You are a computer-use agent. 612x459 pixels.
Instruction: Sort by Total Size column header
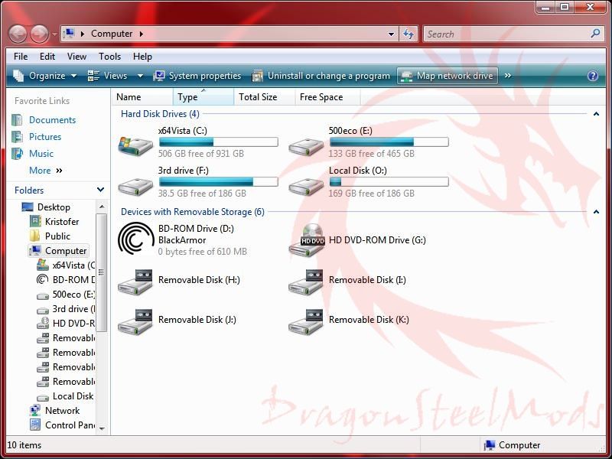tap(264, 97)
